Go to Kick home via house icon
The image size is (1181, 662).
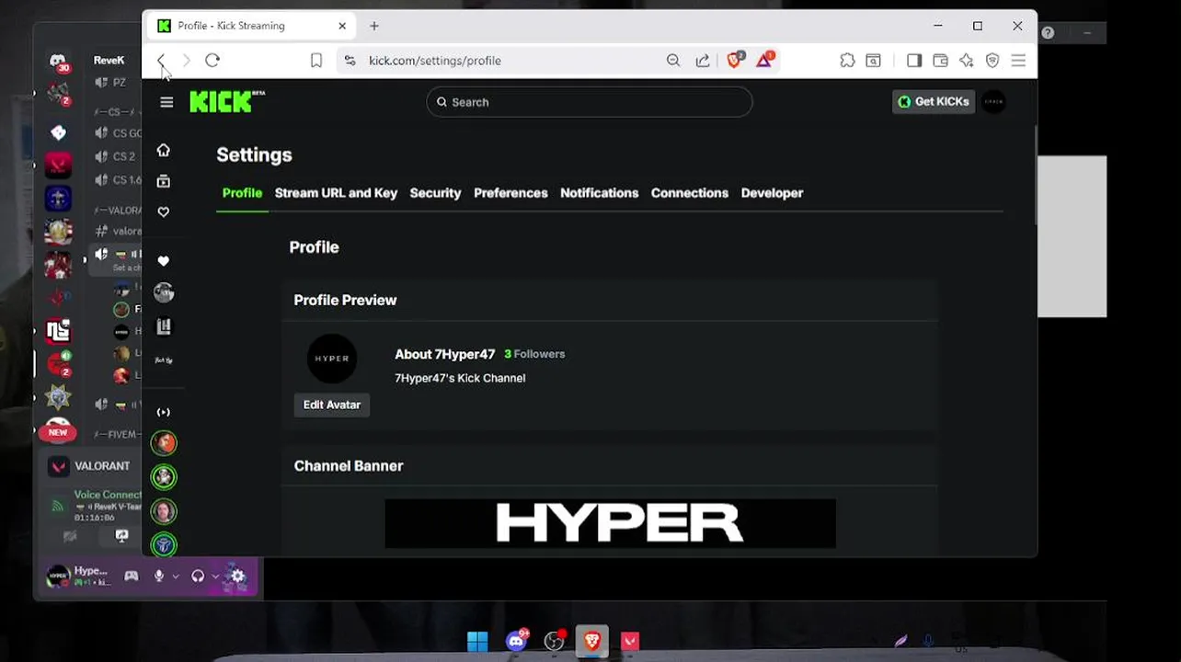coord(164,150)
